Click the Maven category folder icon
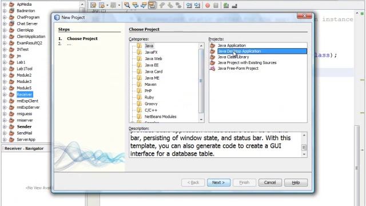 tap(140, 84)
